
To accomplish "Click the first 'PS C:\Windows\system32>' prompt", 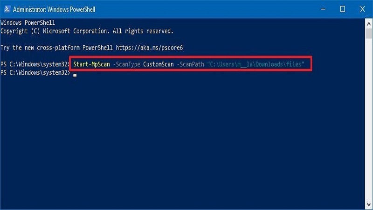I will 35,64.
